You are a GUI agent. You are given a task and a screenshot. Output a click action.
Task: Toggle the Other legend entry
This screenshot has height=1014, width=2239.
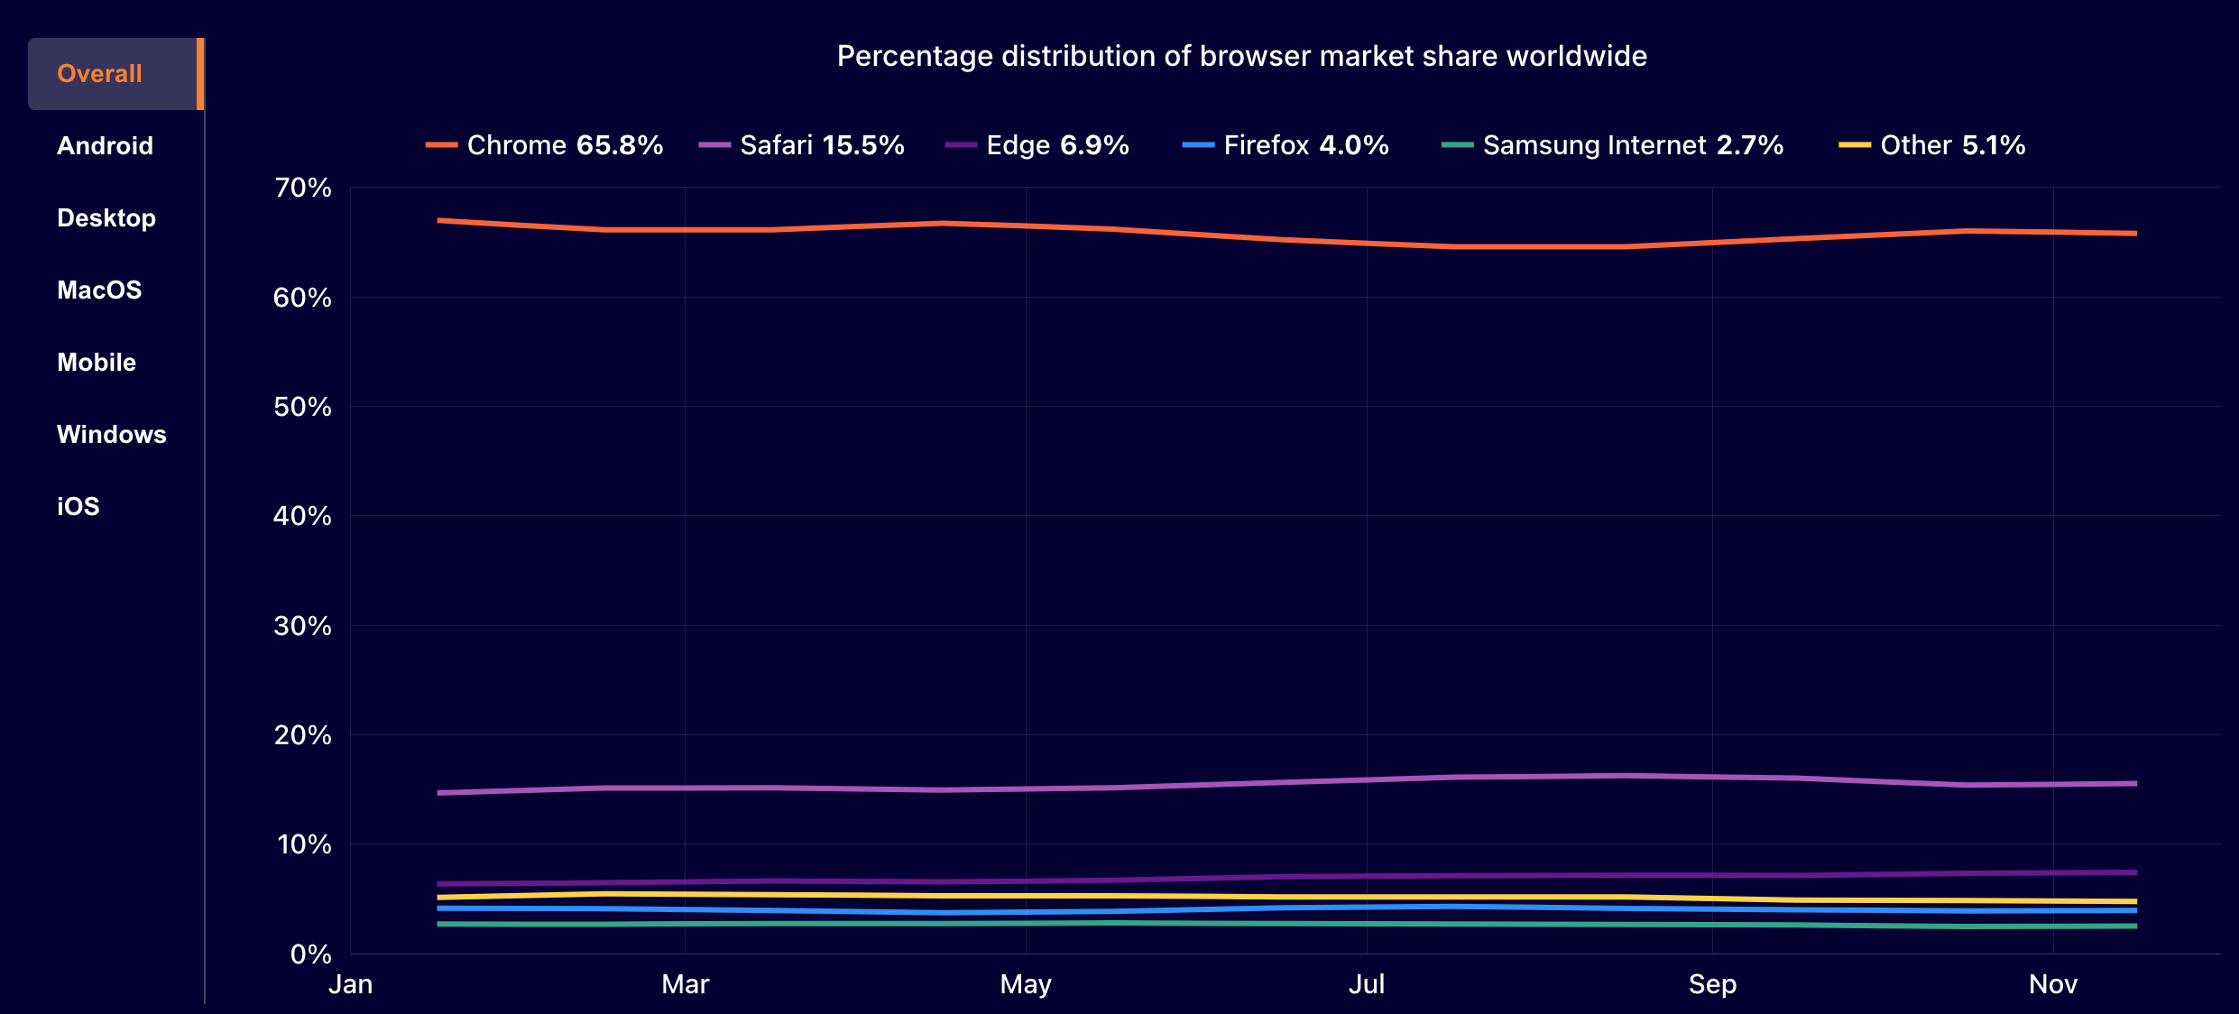[x=1952, y=145]
